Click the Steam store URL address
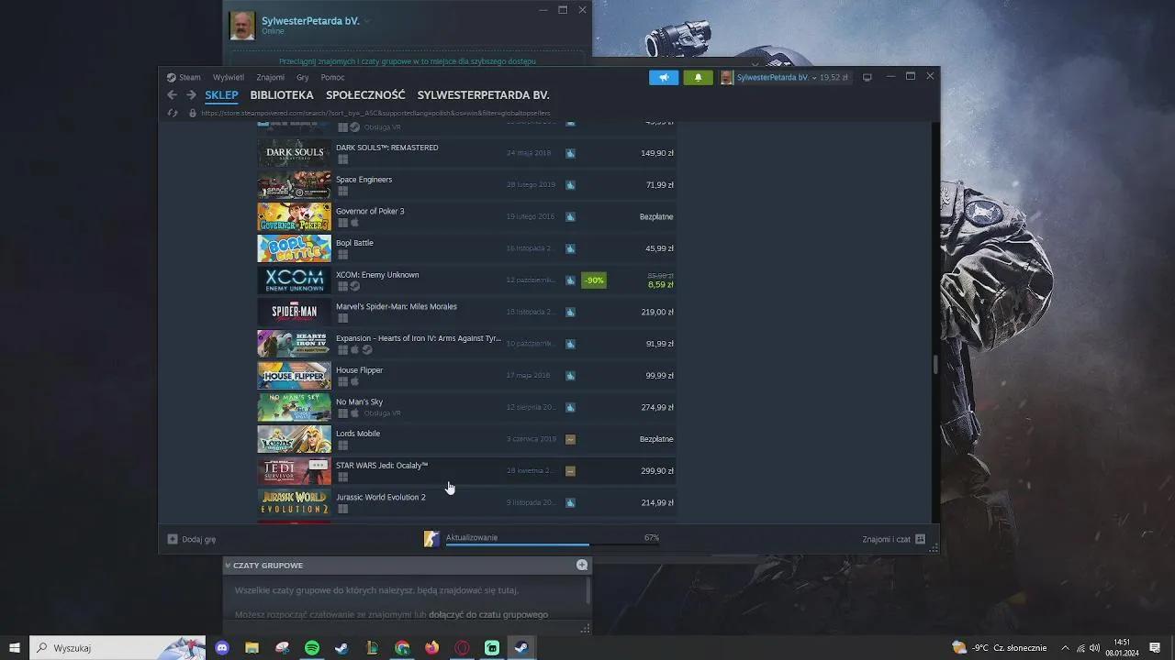Viewport: 1175px width, 660px height. point(375,113)
